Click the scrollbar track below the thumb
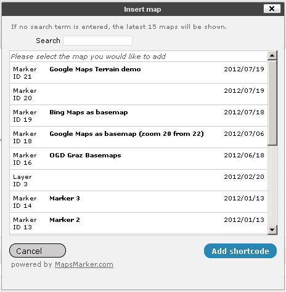This screenshot has height=292, width=286. coord(272,185)
